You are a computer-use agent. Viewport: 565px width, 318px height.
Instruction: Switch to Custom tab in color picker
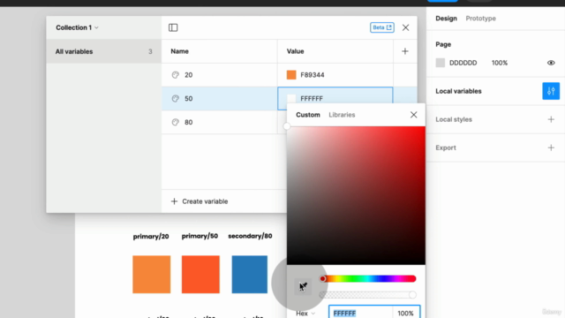tap(308, 115)
